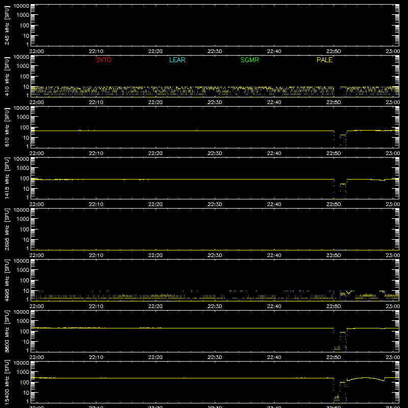The image size is (408, 408).
Task: Select the 1415 MHz [SFU] axis label
Action: pos(7,178)
